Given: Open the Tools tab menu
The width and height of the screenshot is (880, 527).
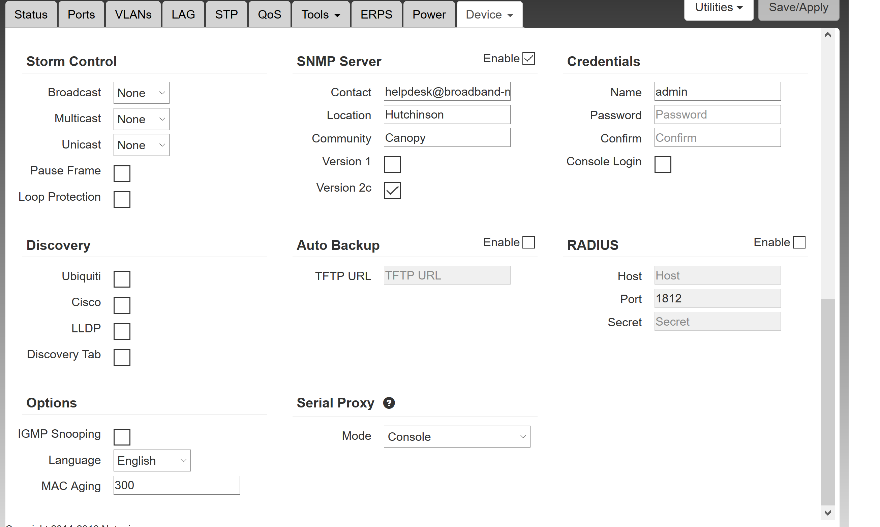Looking at the screenshot, I should tap(321, 14).
